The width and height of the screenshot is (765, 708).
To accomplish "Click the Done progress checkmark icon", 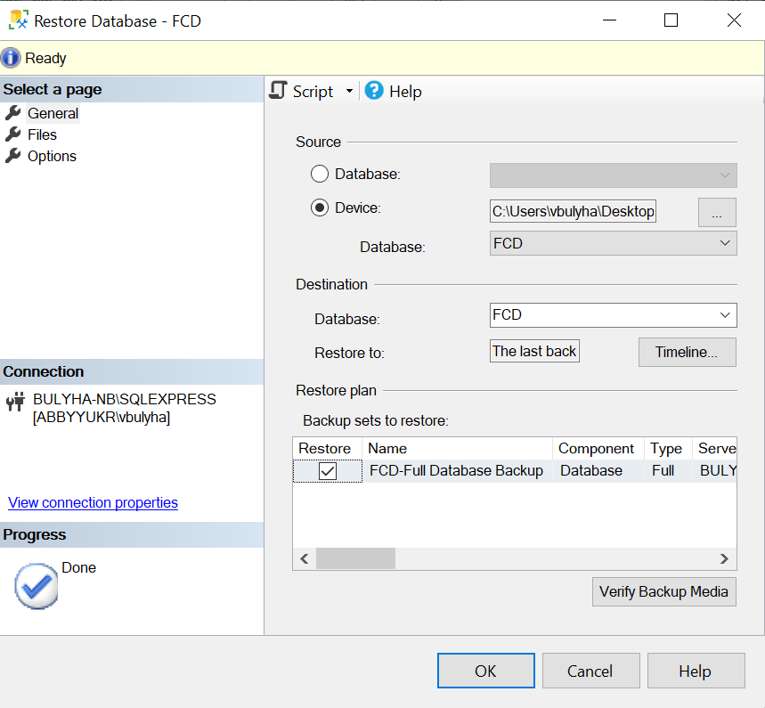I will tap(37, 586).
